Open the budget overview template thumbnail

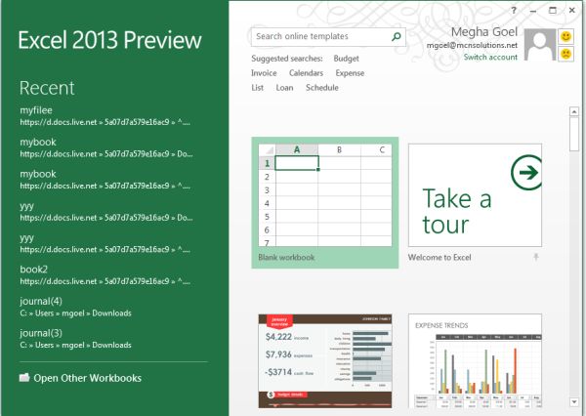pos(325,361)
